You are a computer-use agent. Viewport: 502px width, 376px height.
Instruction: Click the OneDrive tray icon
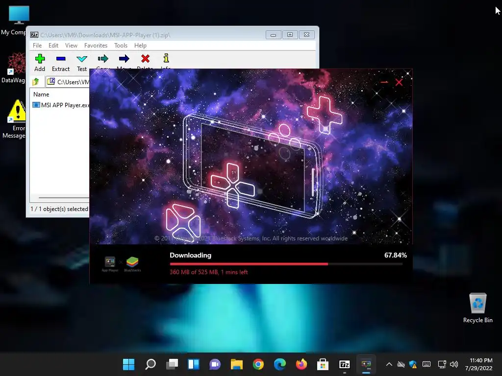(x=401, y=364)
